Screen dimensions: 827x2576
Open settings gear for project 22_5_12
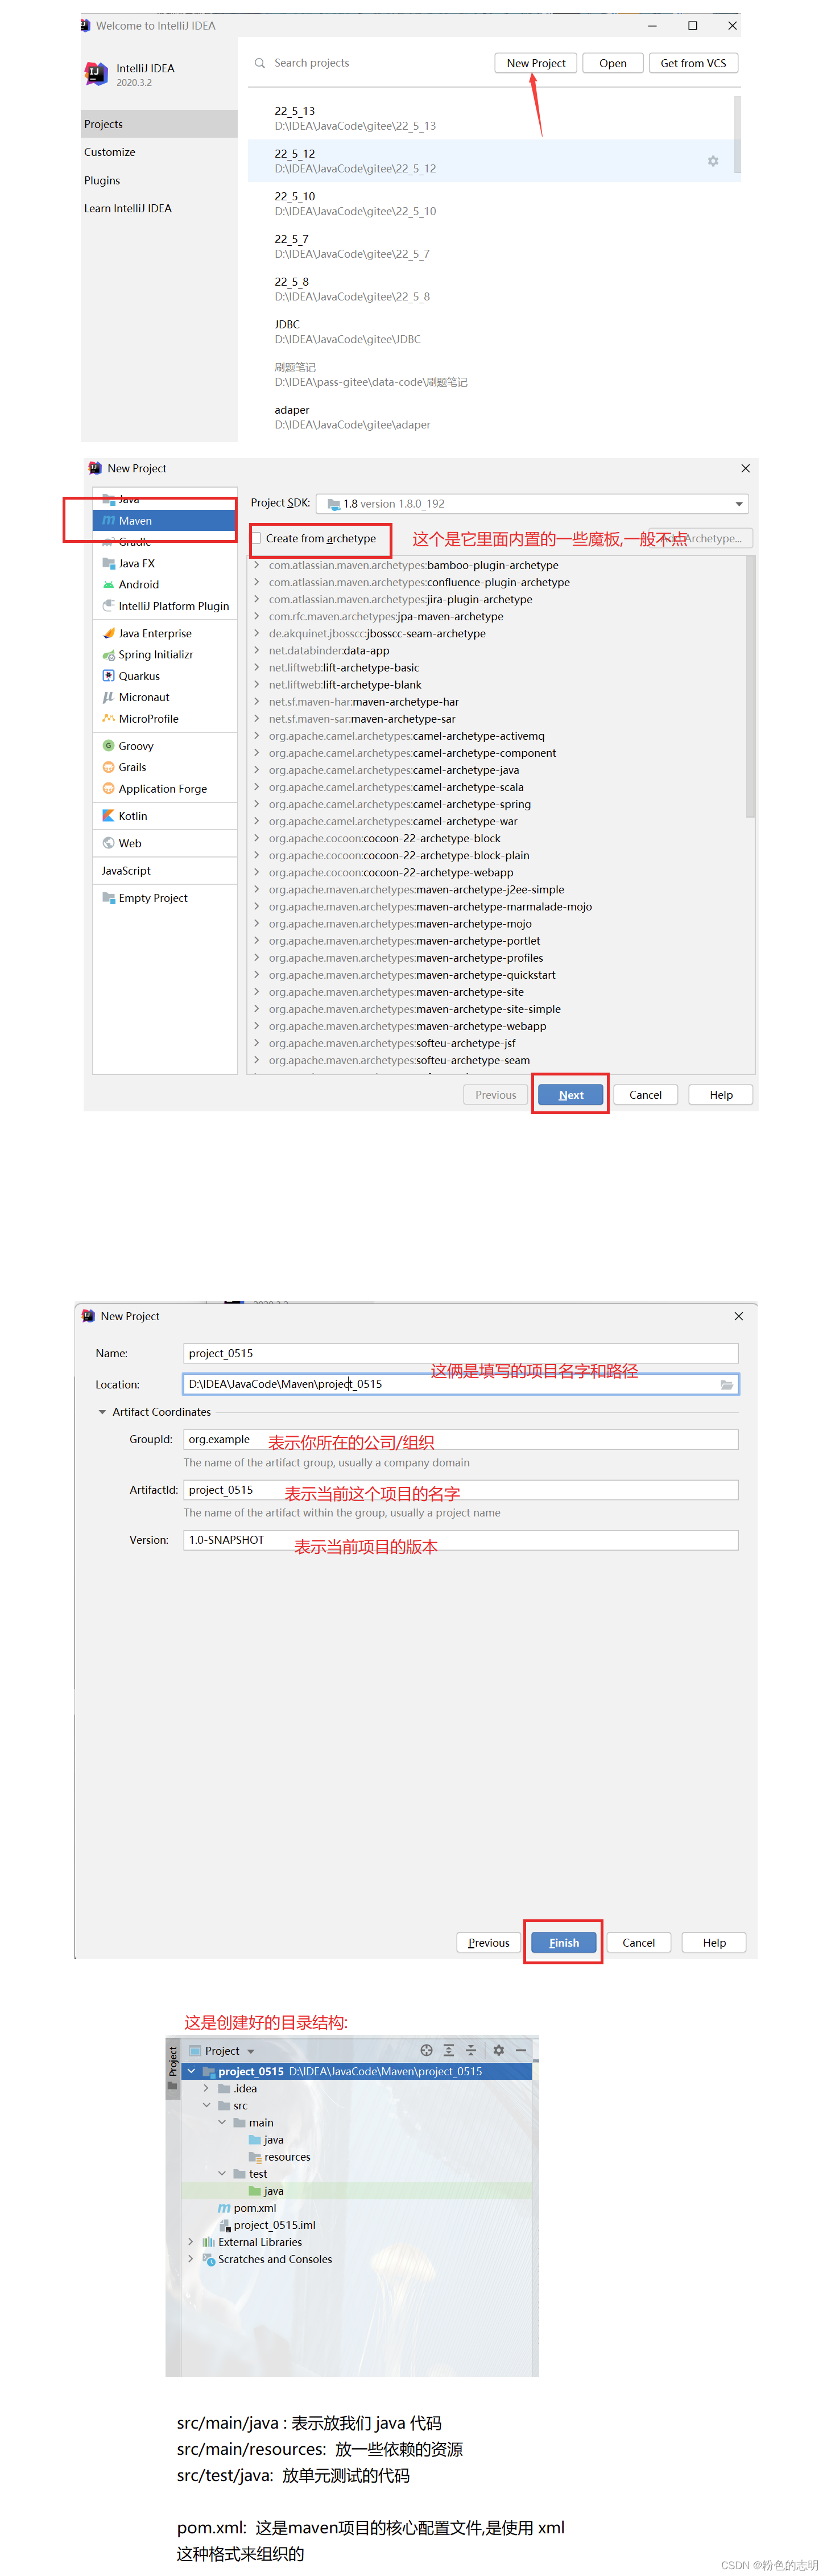click(x=713, y=161)
